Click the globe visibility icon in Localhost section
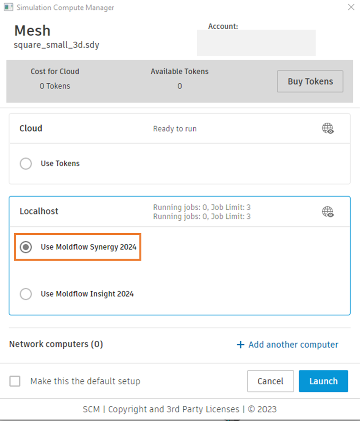This screenshot has height=421, width=360. pos(328,211)
